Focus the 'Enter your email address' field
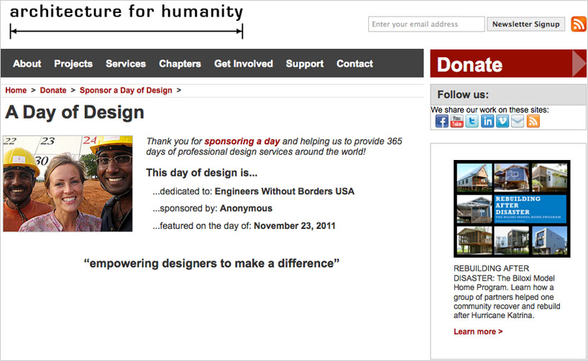The width and height of the screenshot is (588, 361). 426,24
